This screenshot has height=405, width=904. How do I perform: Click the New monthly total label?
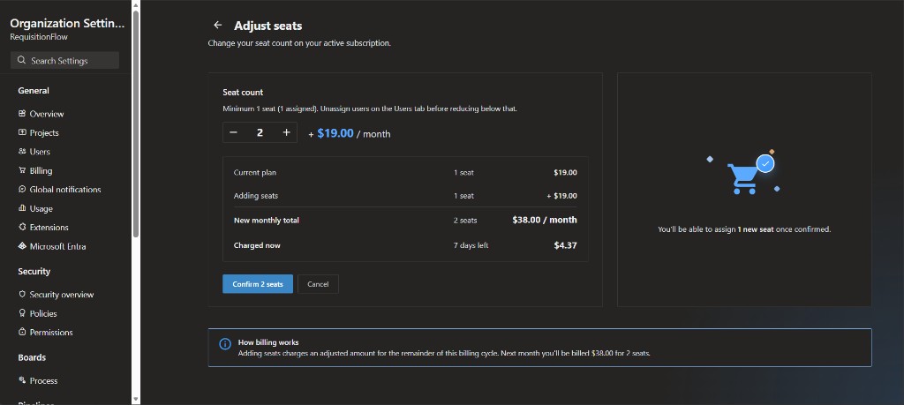pyautogui.click(x=267, y=220)
